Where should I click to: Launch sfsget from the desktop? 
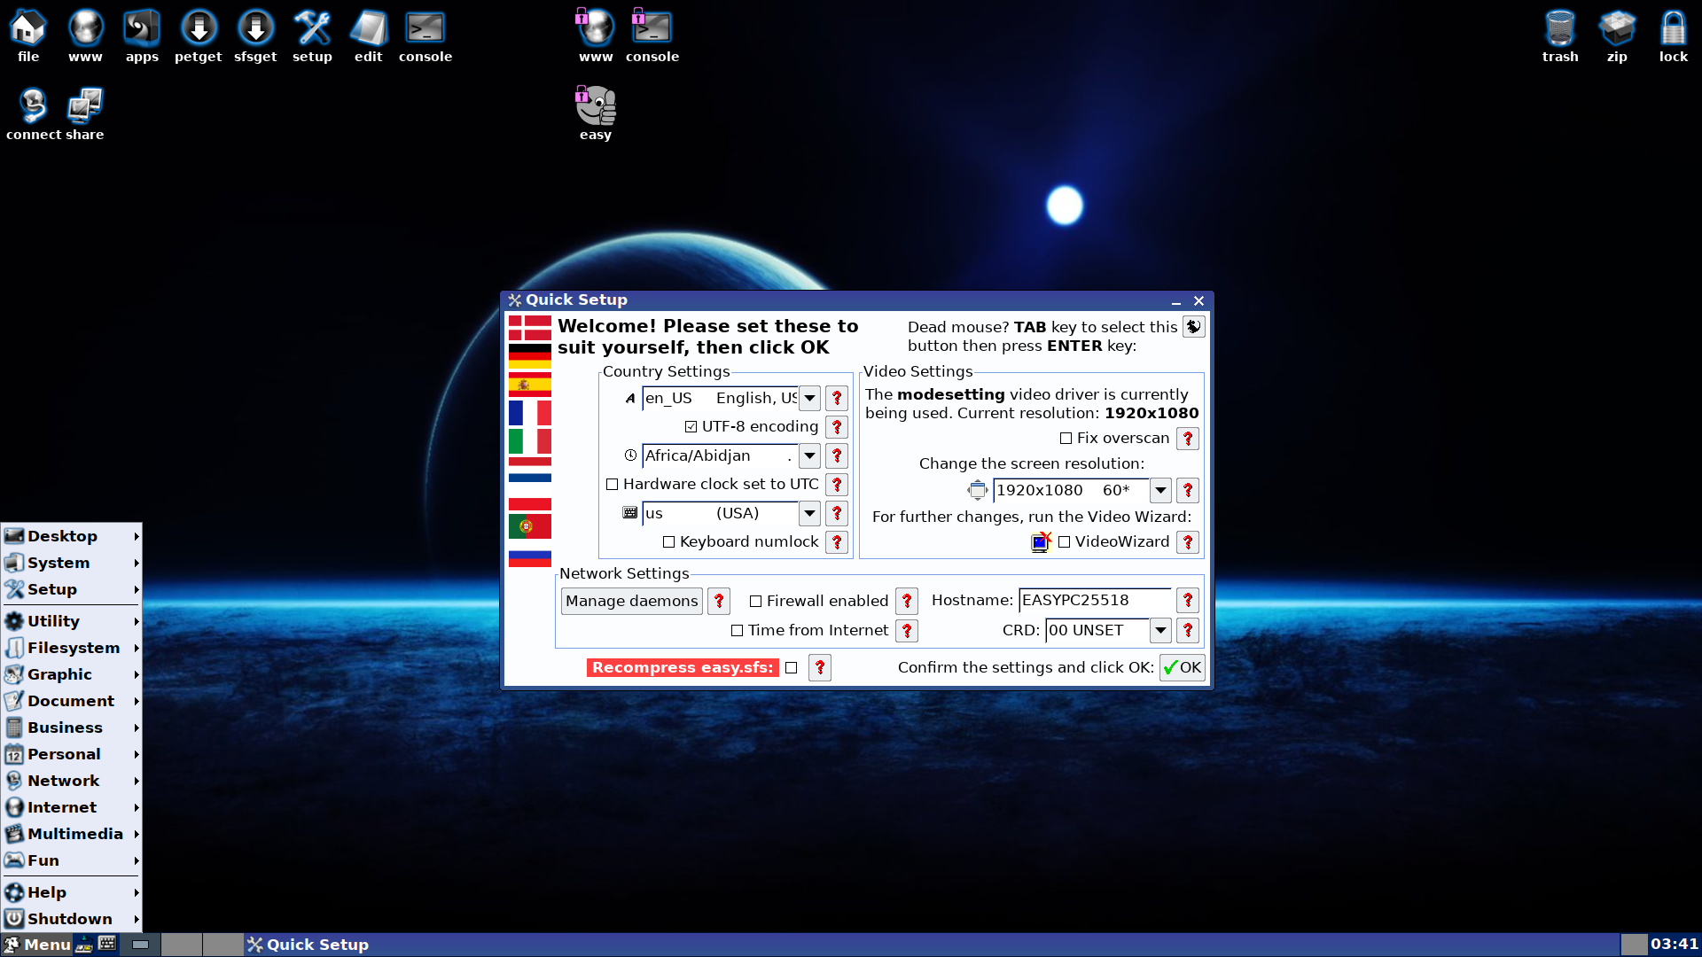pyautogui.click(x=255, y=27)
